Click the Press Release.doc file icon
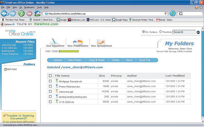 57,86
